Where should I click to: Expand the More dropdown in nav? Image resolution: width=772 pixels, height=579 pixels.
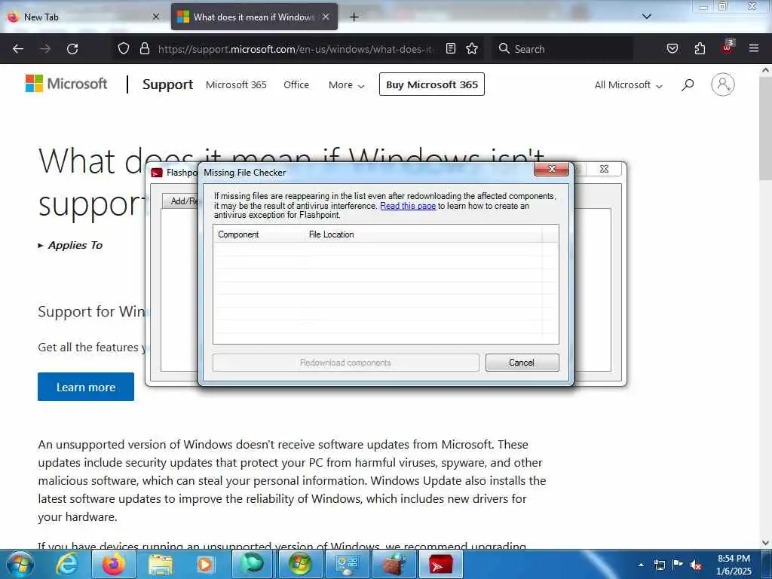346,84
